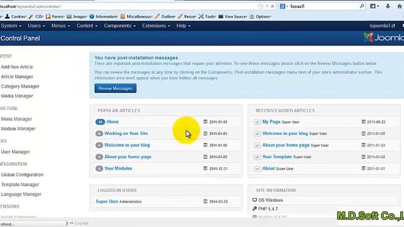Open User Manager in sidebar
This screenshot has width=404, height=227.
[x=15, y=152]
